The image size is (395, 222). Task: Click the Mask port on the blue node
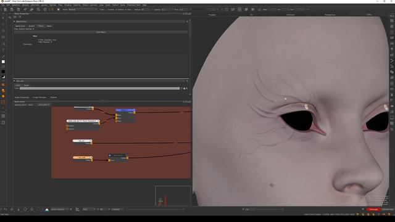pos(117,121)
